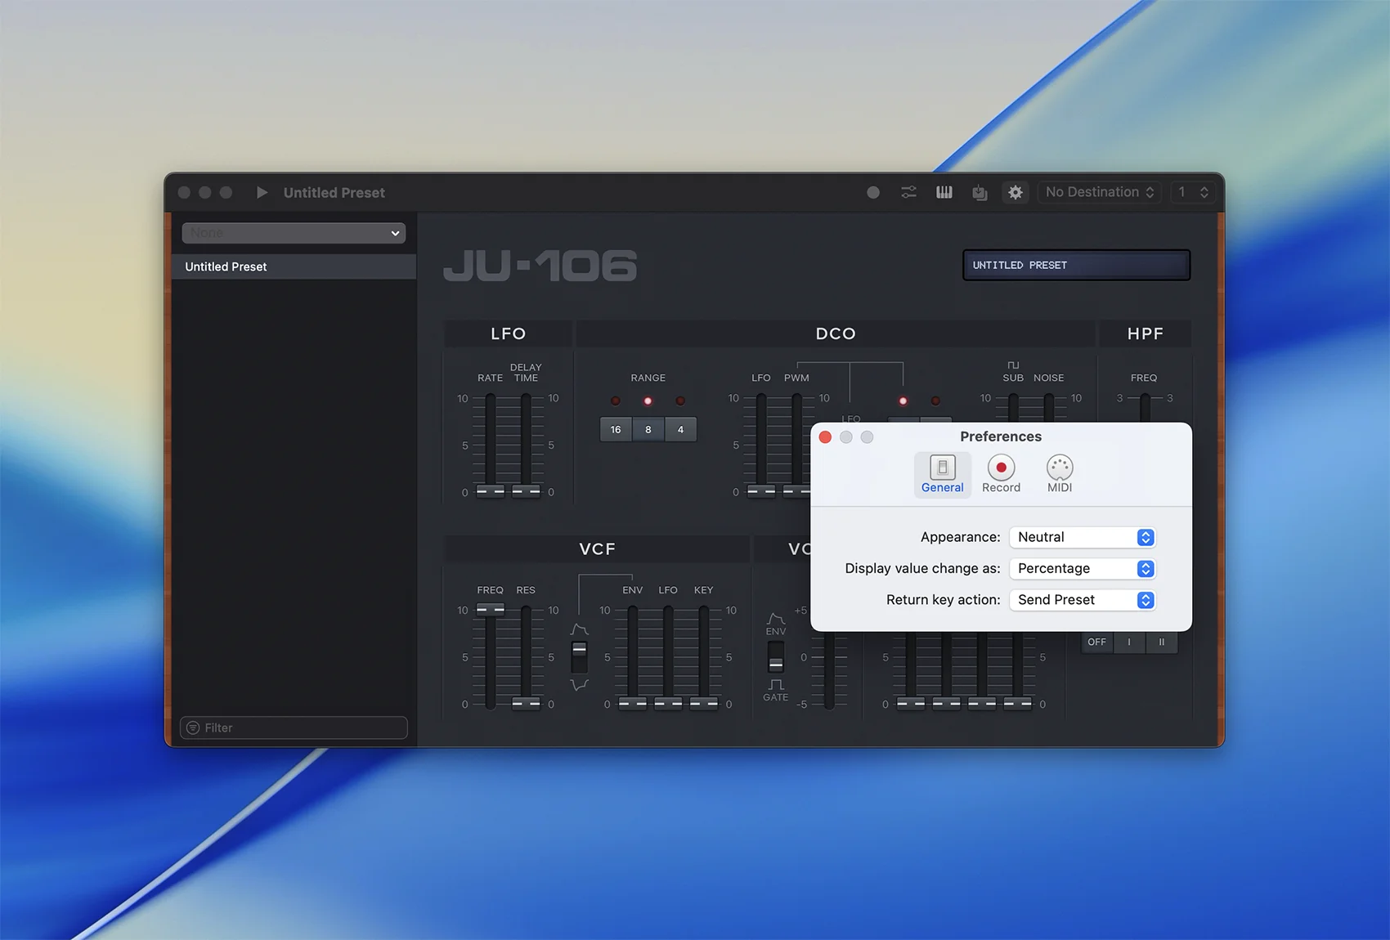Turn chorus OFF
Viewport: 1390px width, 940px height.
tap(1096, 642)
